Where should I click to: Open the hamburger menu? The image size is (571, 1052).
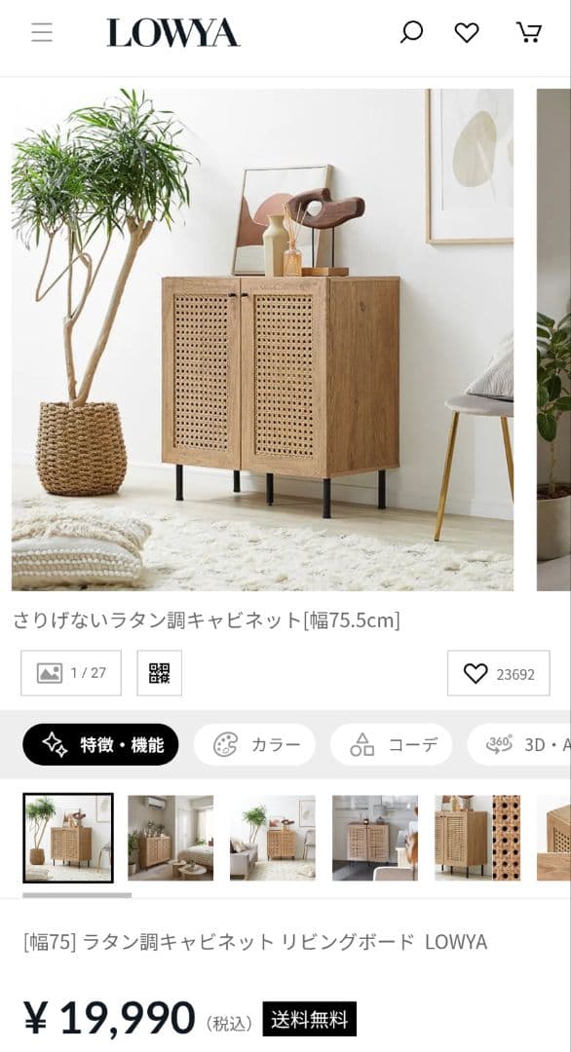tap(42, 32)
